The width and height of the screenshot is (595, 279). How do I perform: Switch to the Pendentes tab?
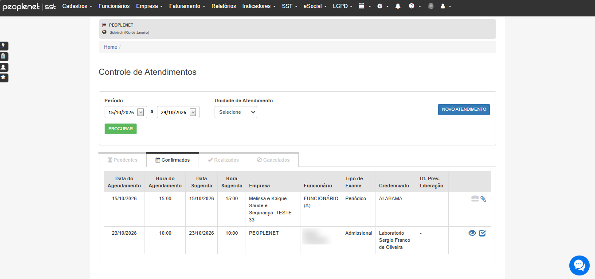pos(122,160)
